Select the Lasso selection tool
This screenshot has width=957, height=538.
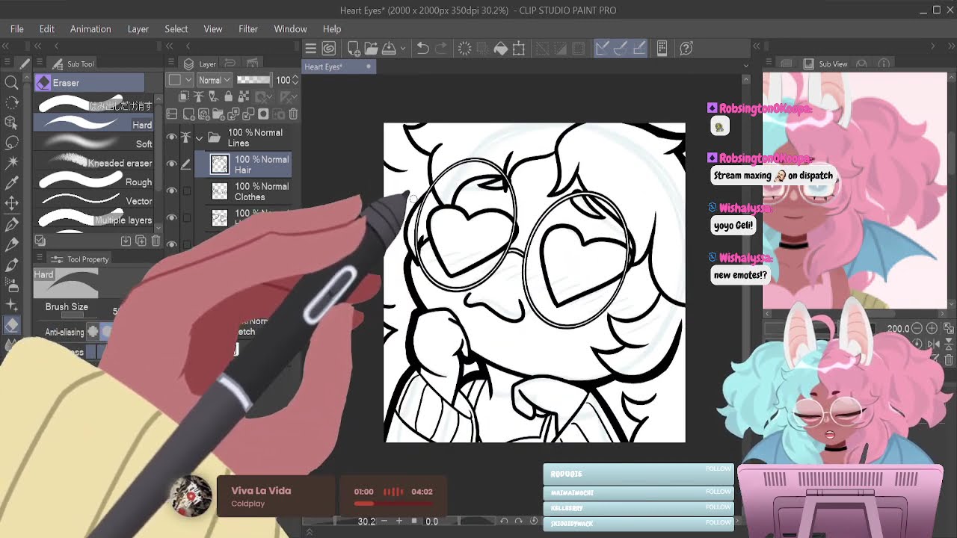(x=11, y=143)
